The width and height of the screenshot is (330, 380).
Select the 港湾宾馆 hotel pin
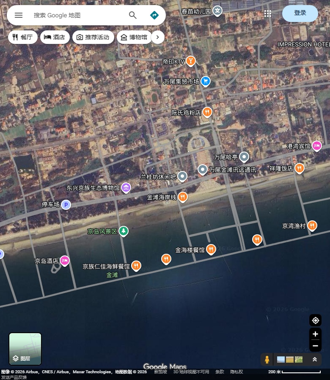pyautogui.click(x=316, y=146)
